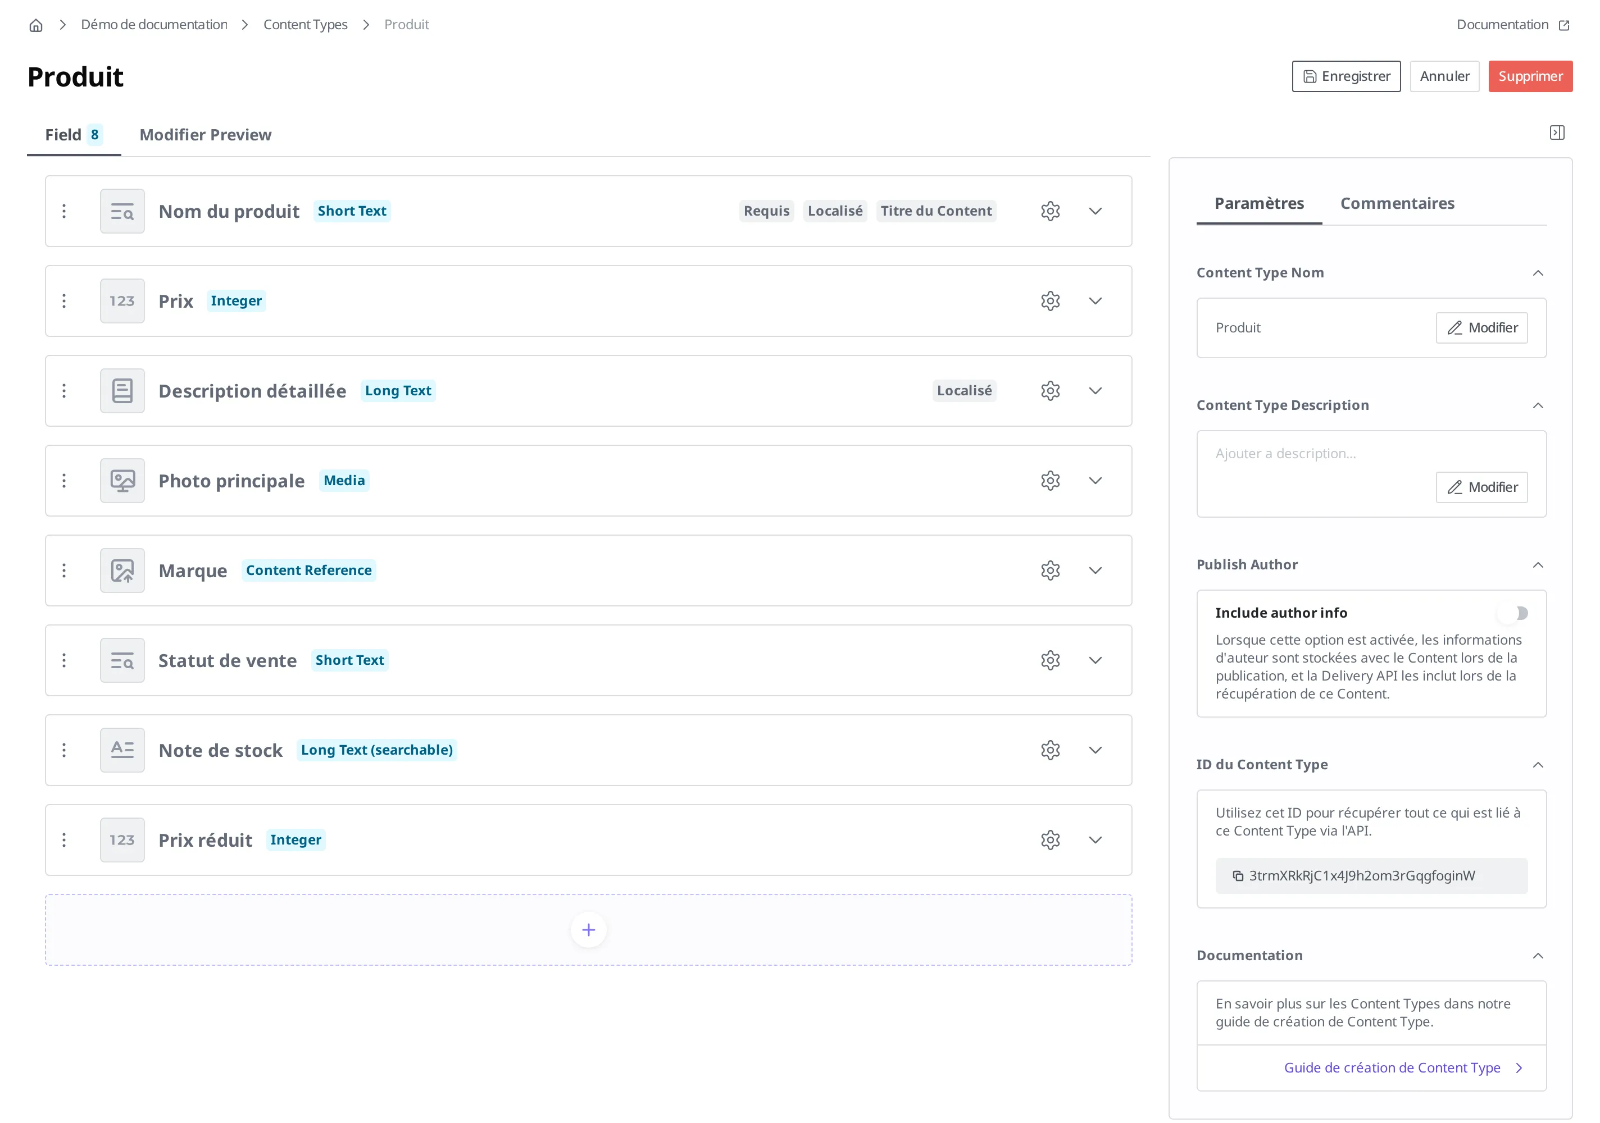Open the drag menu dots for Prix réduit
This screenshot has width=1600, height=1123.
point(64,840)
